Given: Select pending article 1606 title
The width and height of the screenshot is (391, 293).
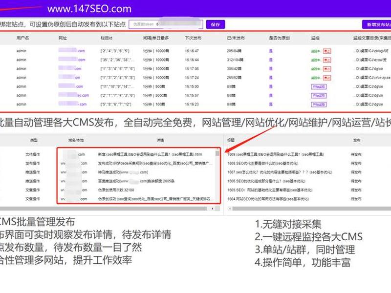Looking at the screenshot, I should point(266,181).
